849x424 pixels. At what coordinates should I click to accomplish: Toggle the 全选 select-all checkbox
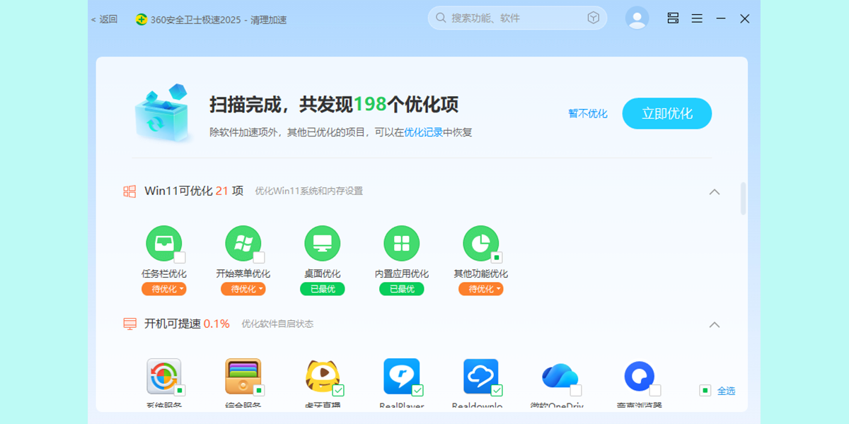tap(705, 390)
